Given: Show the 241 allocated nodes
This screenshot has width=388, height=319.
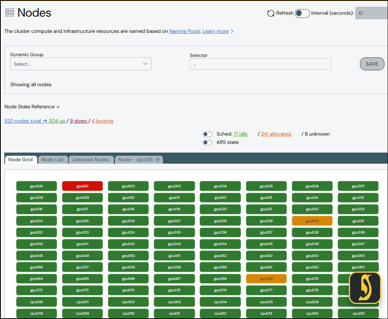Looking at the screenshot, I should tap(276, 134).
